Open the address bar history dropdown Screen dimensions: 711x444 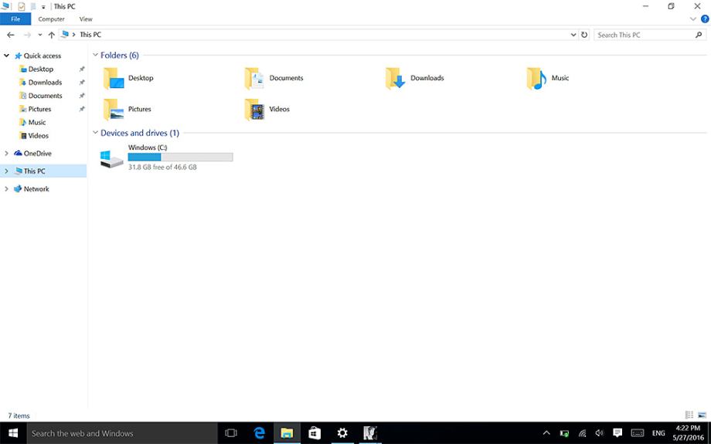(573, 35)
